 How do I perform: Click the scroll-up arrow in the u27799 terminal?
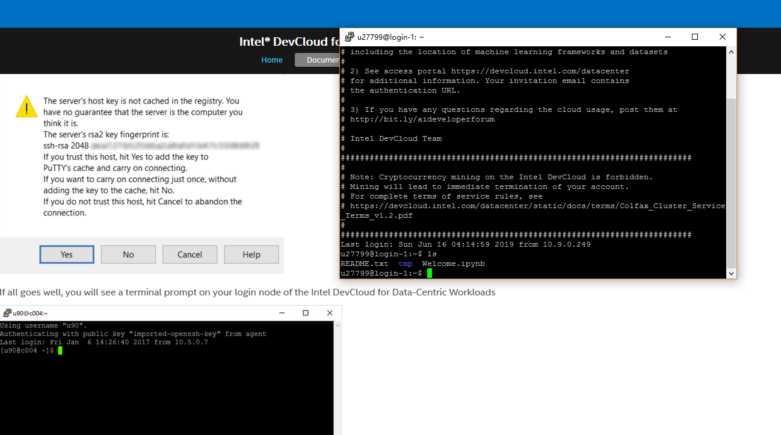pos(731,52)
